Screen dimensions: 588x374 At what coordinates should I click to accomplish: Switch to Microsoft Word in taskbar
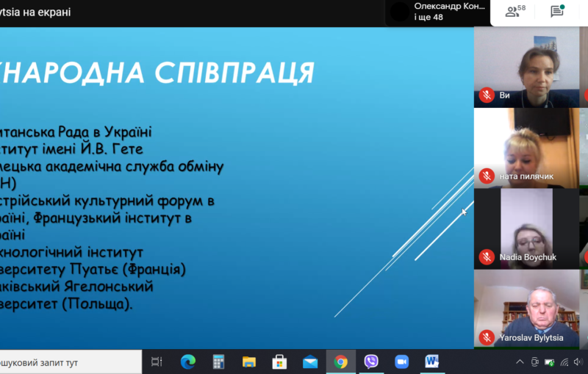[431, 362]
